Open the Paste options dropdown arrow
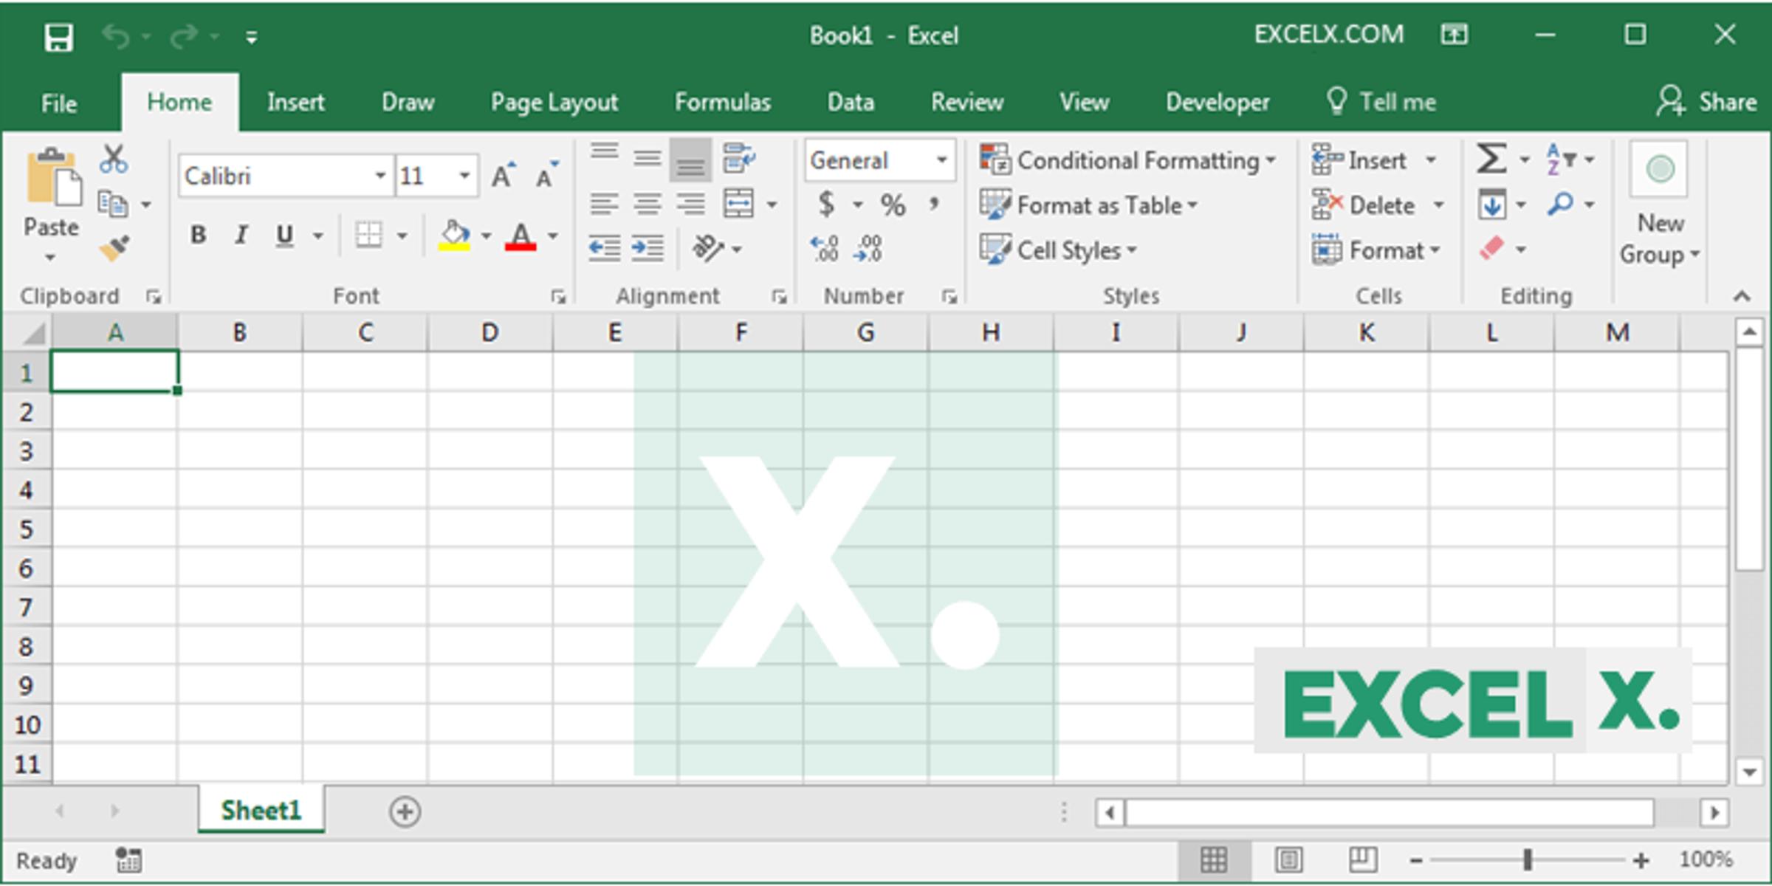 (49, 258)
